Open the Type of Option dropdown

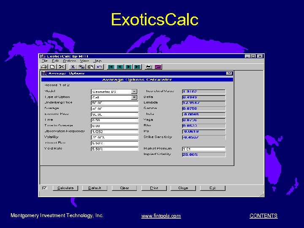(x=134, y=98)
